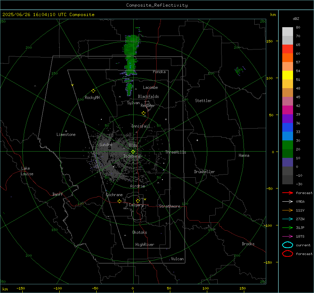Click the Vulcan town label
The image size is (314, 293).
pyautogui.click(x=177, y=259)
